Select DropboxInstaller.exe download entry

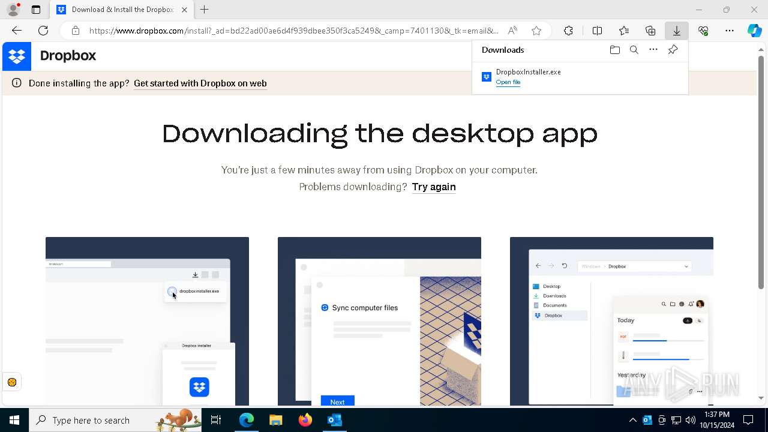coord(580,77)
